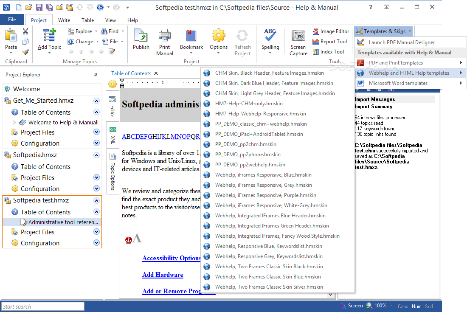Image resolution: width=467 pixels, height=312 pixels.
Task: Click the close single project folder icon
Action: 59,7
